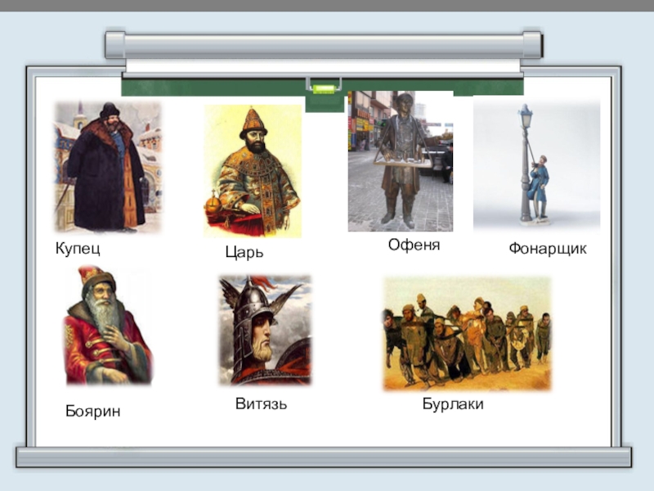
Task: Click the caption "Царь"
Action: pyautogui.click(x=244, y=253)
